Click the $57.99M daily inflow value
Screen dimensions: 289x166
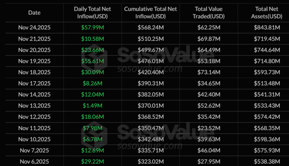click(x=92, y=28)
